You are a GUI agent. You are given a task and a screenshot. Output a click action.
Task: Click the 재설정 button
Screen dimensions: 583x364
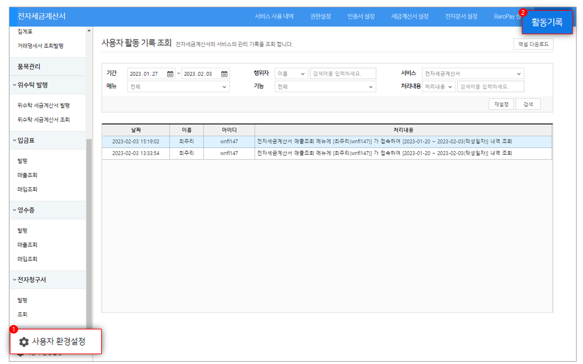tap(501, 104)
